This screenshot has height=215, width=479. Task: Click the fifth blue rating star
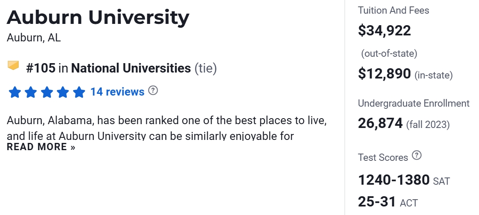(x=79, y=92)
